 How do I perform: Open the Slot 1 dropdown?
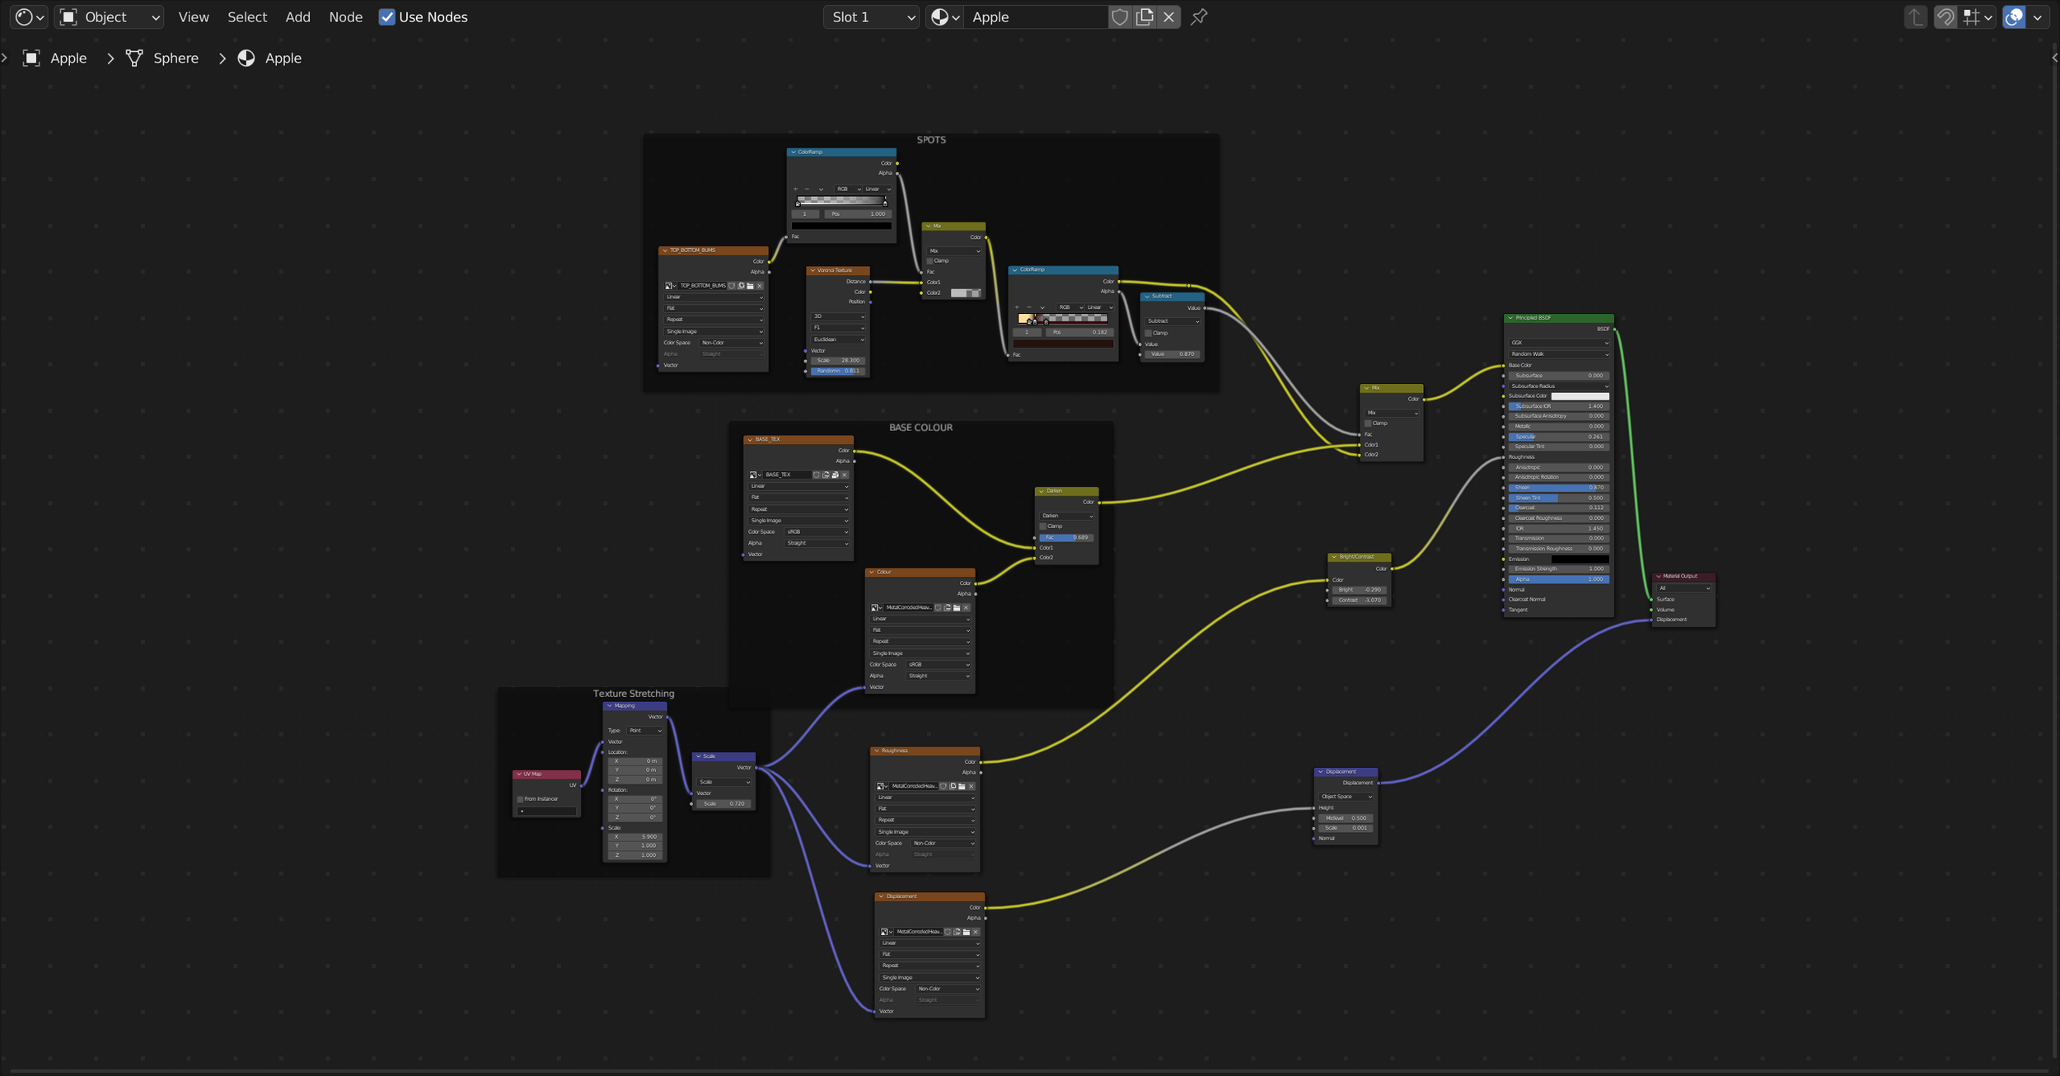(x=870, y=17)
